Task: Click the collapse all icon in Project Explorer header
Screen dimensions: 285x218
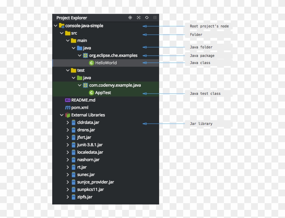Action: [139, 18]
